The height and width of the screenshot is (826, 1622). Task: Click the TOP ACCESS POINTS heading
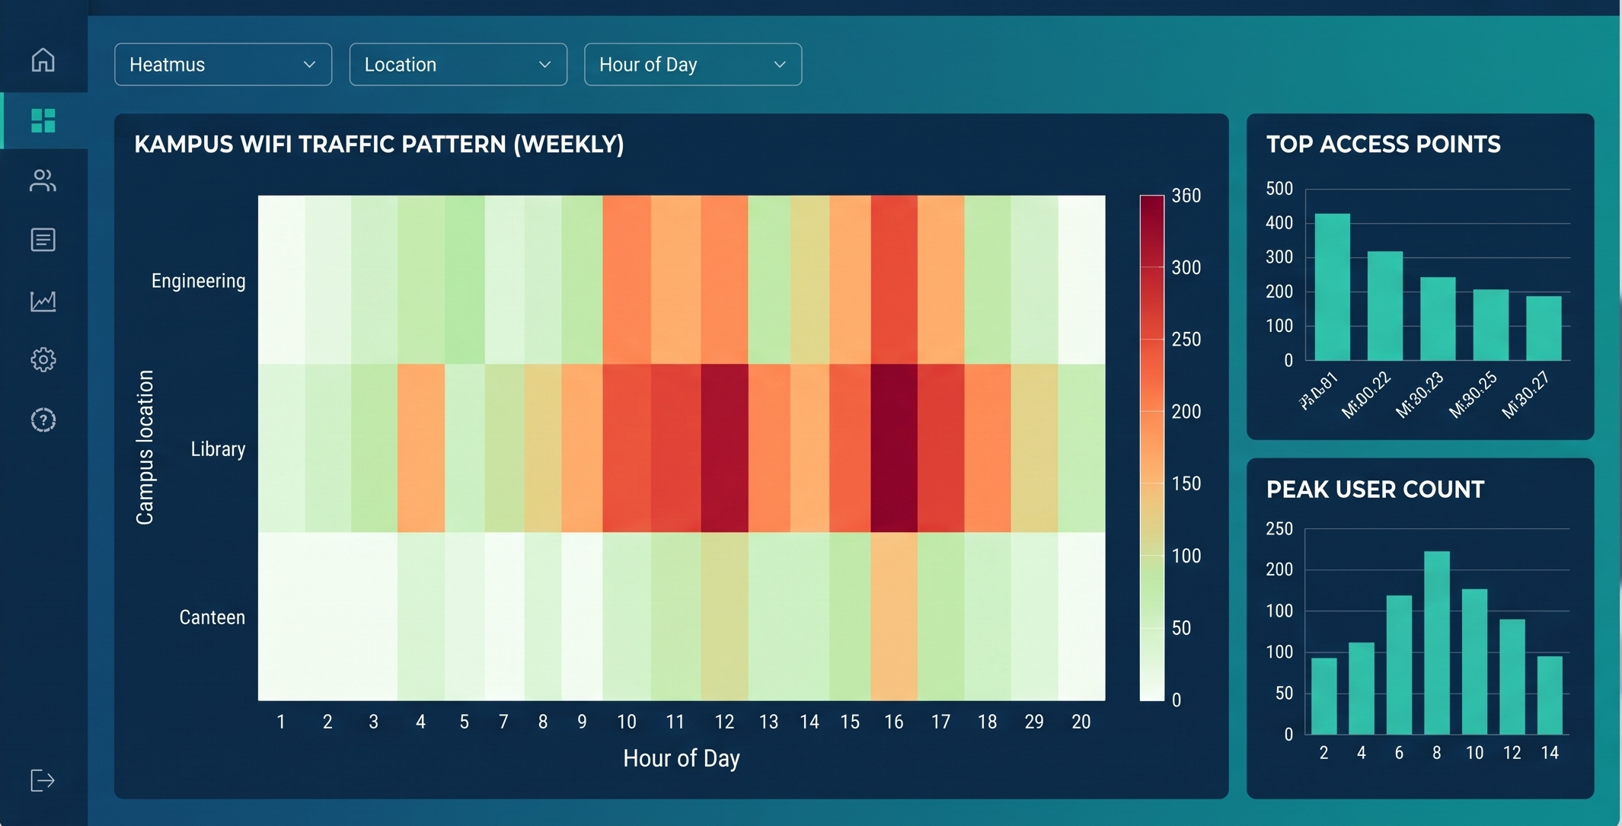point(1384,145)
